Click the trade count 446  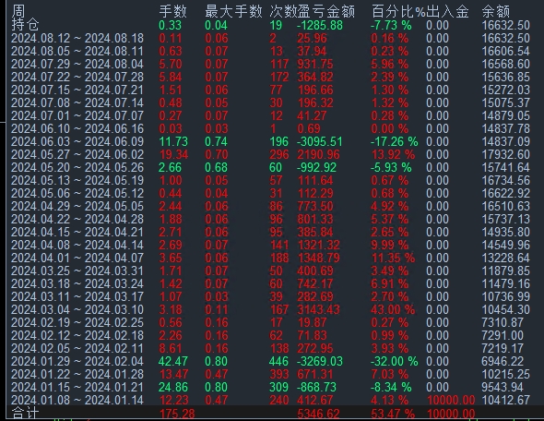[x=278, y=361]
